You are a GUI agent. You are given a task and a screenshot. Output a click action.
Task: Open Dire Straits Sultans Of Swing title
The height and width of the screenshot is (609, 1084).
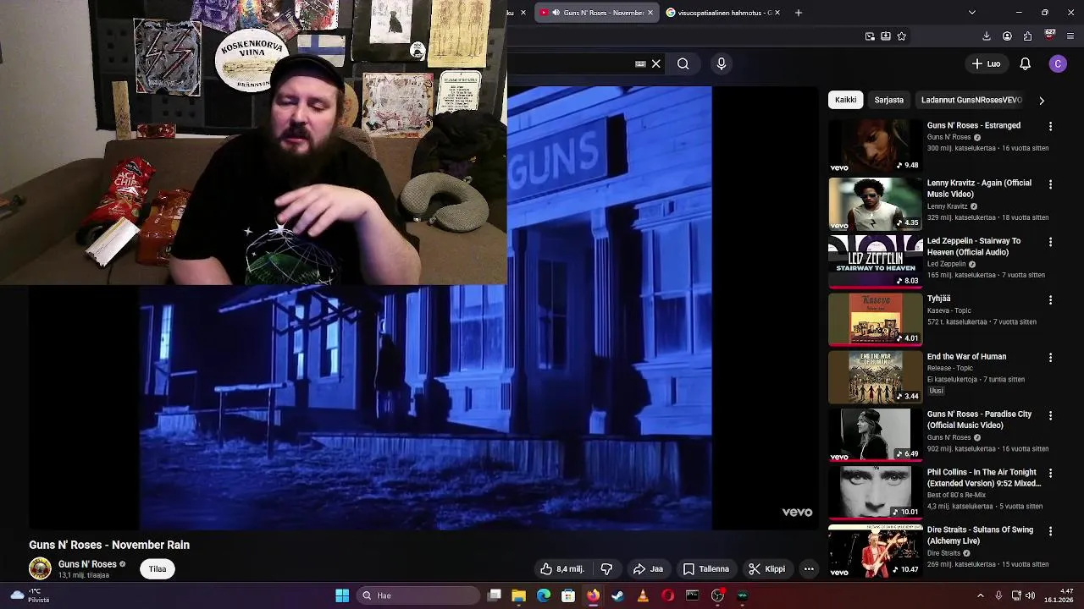pos(980,535)
